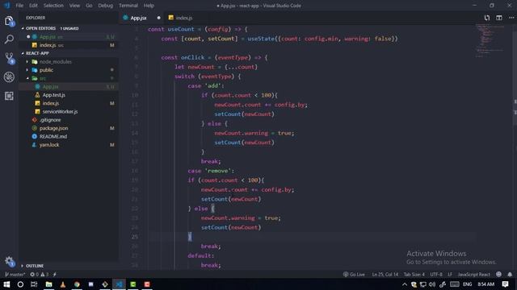Click the VS Code logo in title bar
Image resolution: width=517 pixels, height=290 pixels.
click(7, 6)
